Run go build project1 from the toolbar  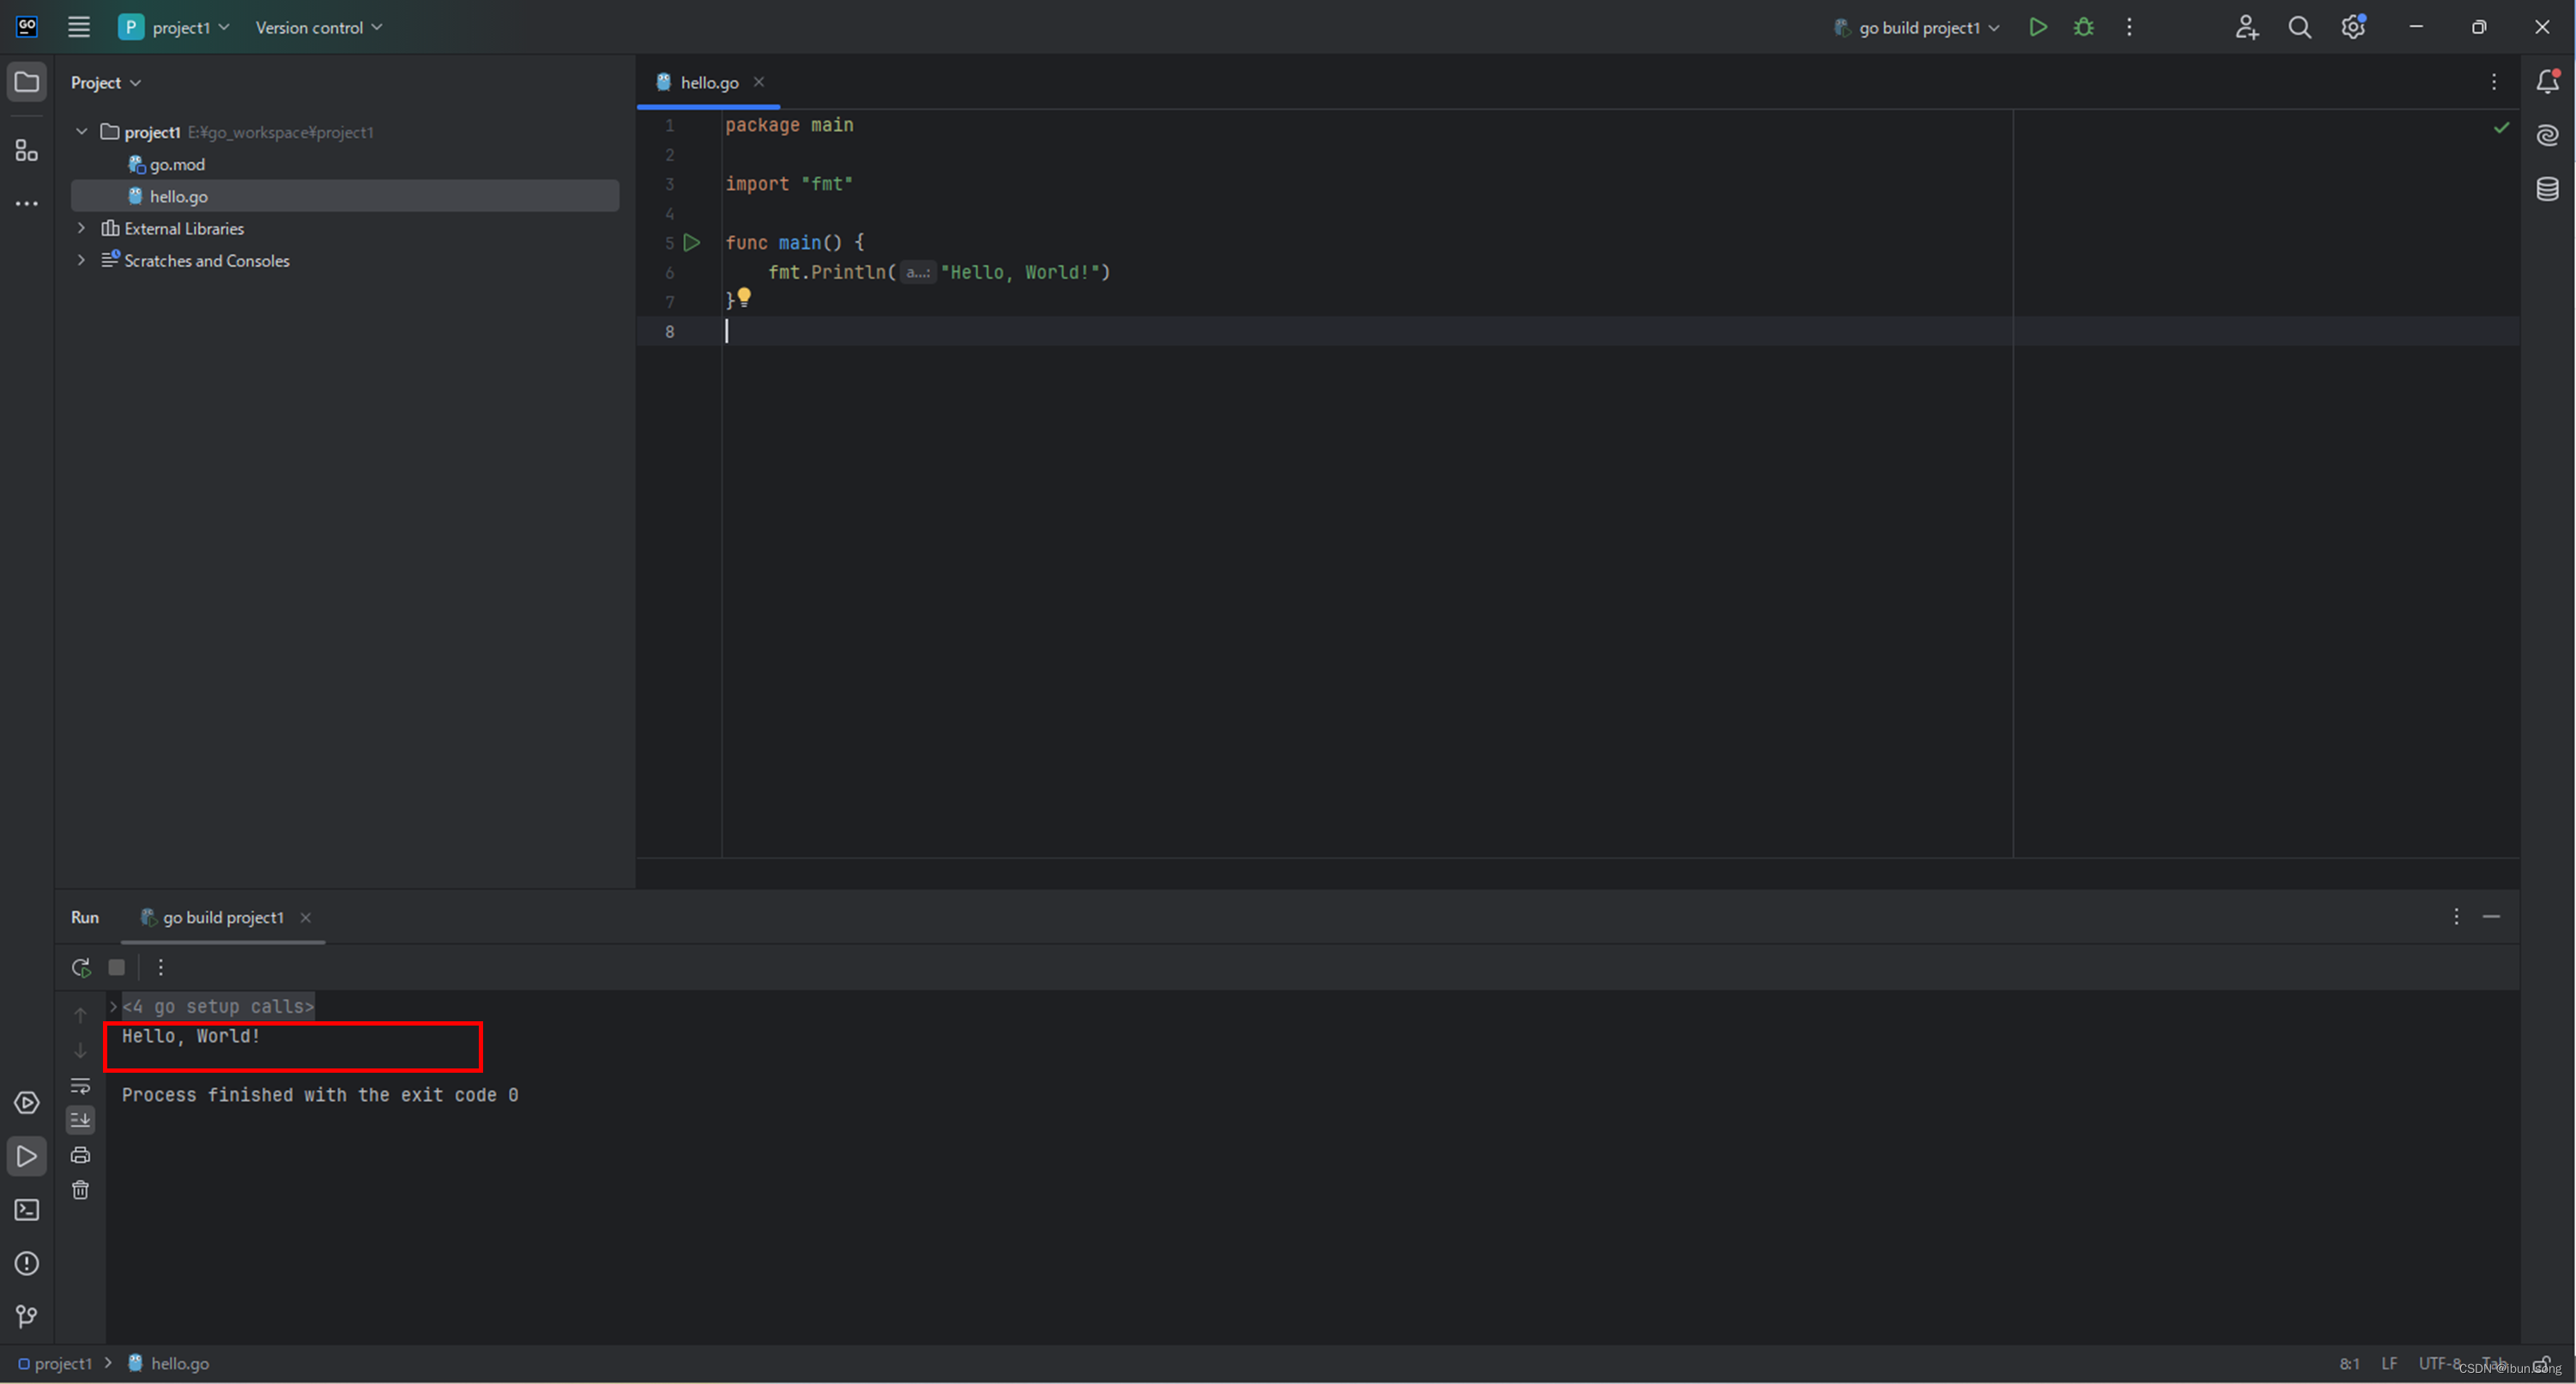2037,27
